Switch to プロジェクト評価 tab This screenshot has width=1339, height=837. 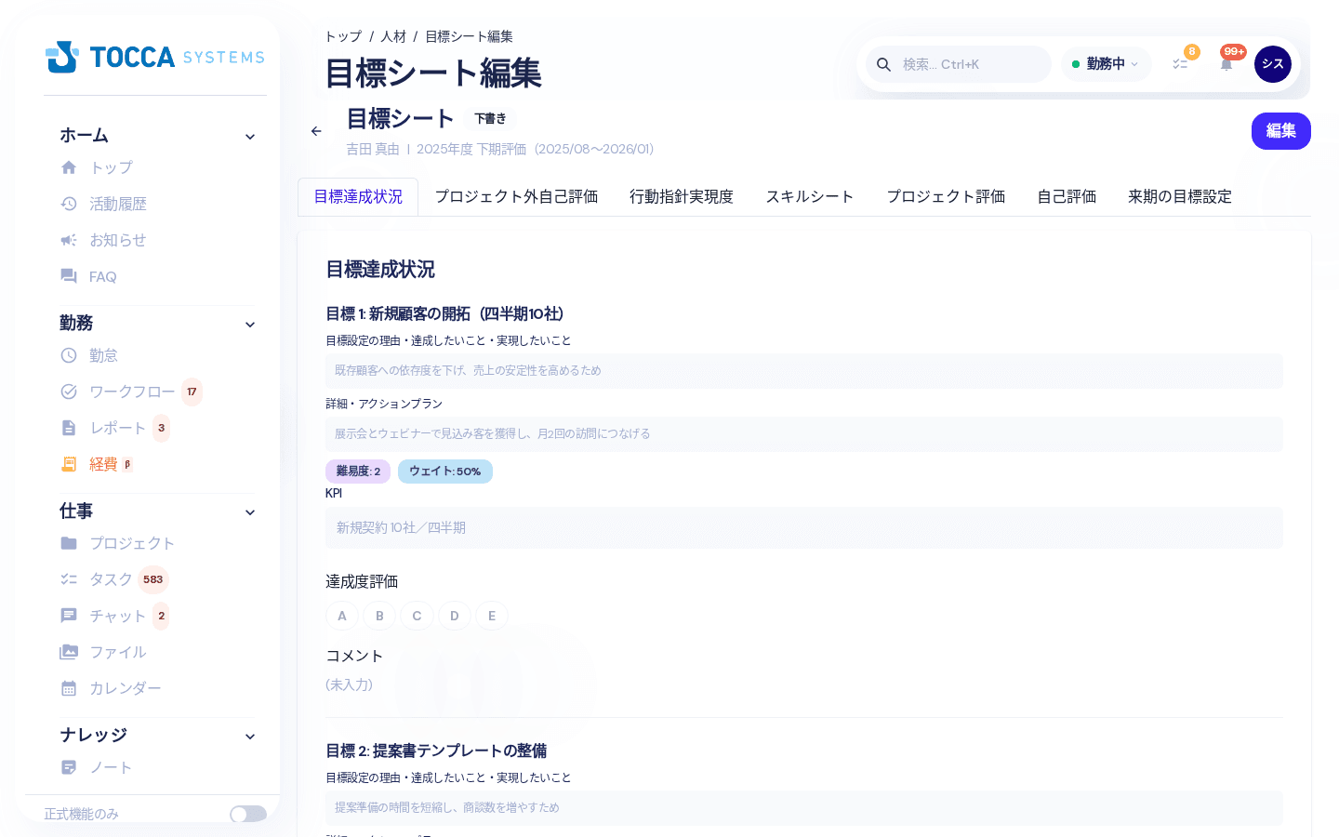pos(946,196)
